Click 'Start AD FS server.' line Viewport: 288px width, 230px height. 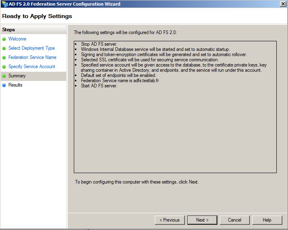point(99,86)
